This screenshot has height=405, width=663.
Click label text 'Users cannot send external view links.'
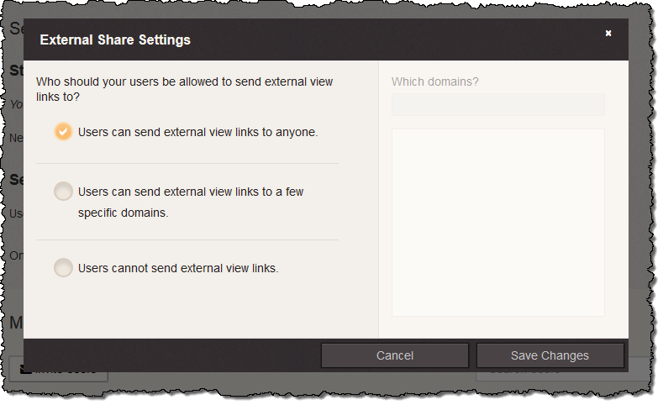point(178,268)
